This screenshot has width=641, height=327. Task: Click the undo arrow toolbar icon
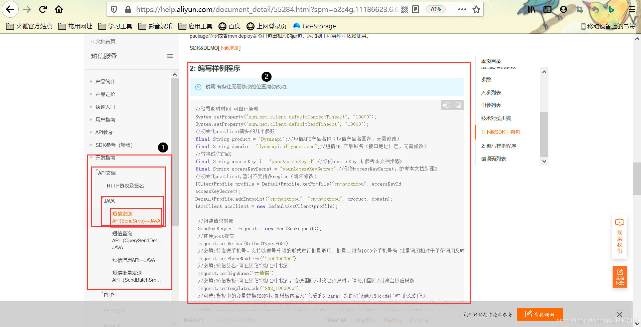click(x=596, y=9)
